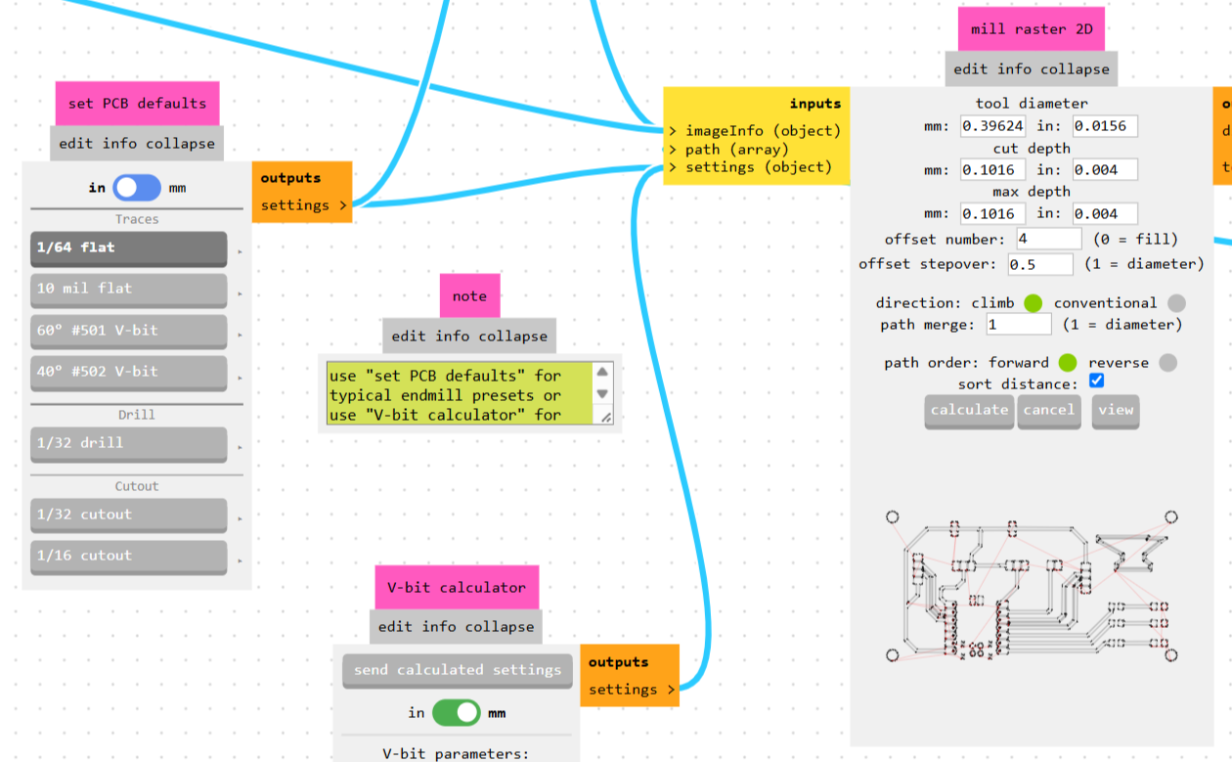
Task: Click the offset number field
Action: tap(1049, 239)
